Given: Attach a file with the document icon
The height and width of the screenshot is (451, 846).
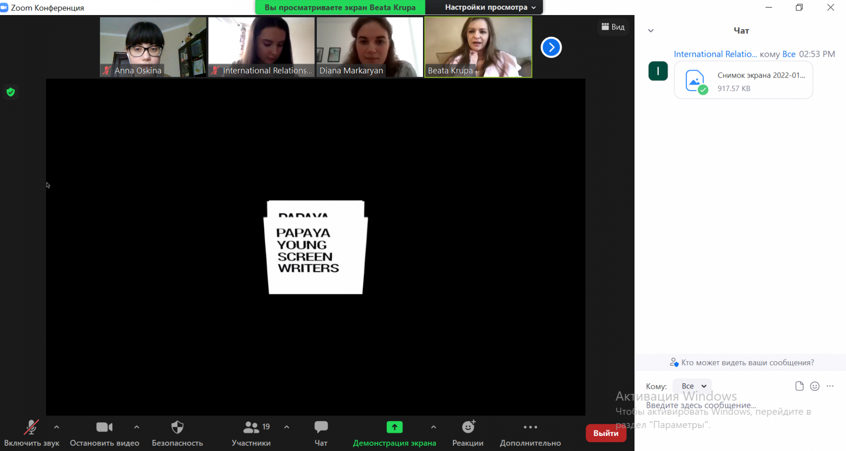Looking at the screenshot, I should coord(799,386).
